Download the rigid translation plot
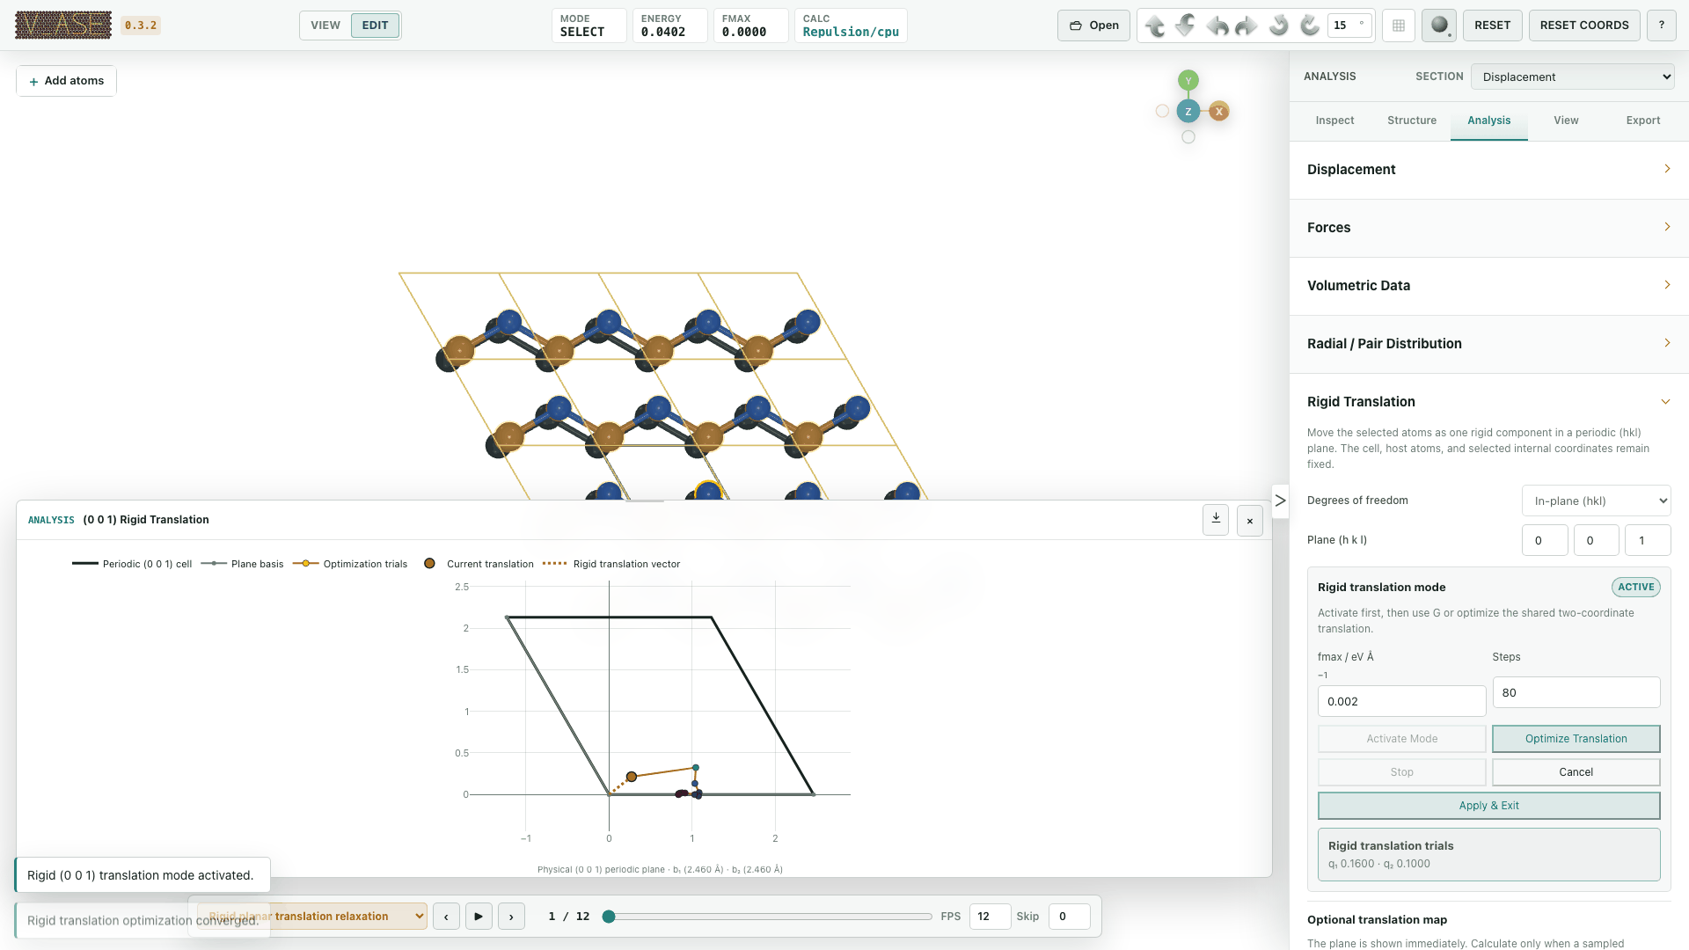Image resolution: width=1689 pixels, height=950 pixels. (1216, 520)
